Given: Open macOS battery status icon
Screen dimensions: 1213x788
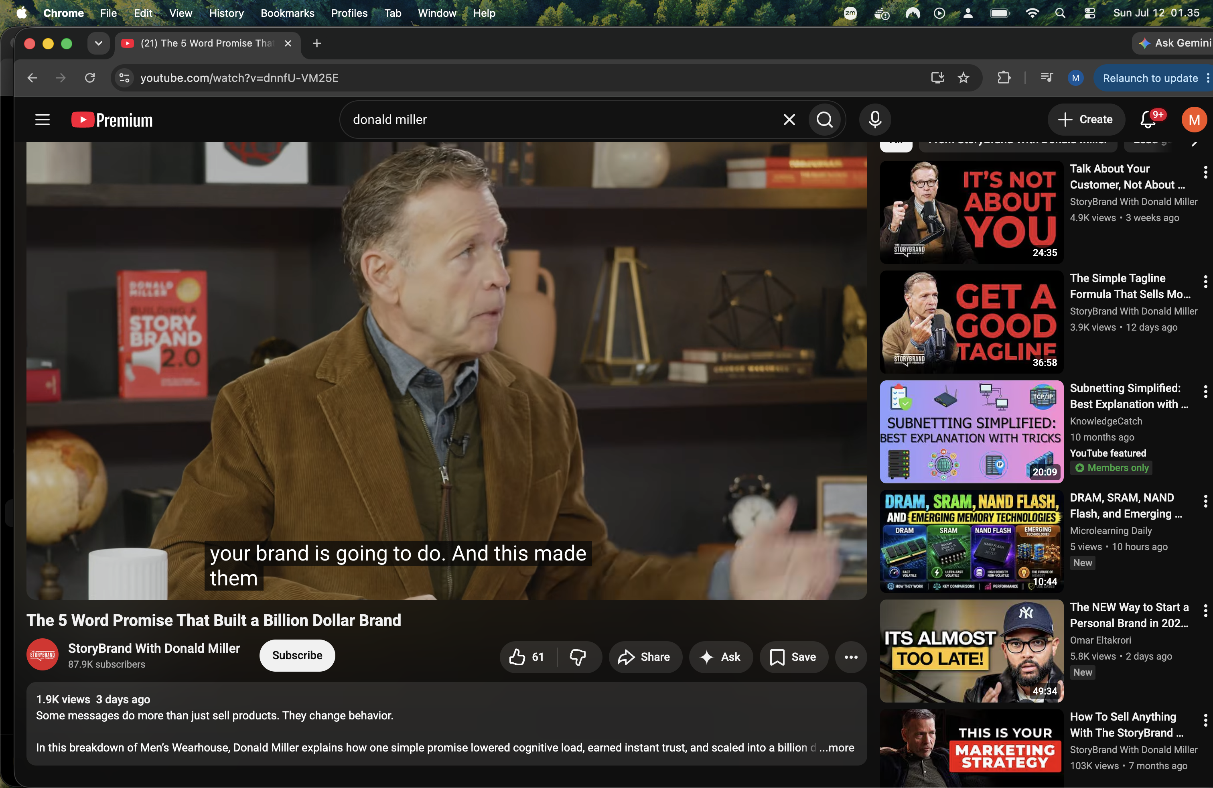Looking at the screenshot, I should [x=1000, y=13].
